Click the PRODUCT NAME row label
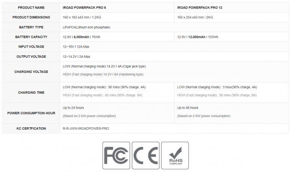This screenshot has width=292, height=172. click(31, 8)
